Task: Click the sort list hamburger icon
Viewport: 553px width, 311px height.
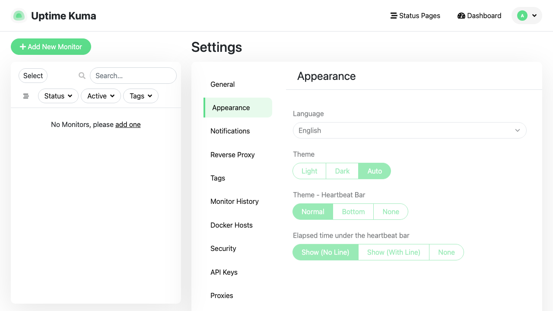Action: [26, 96]
